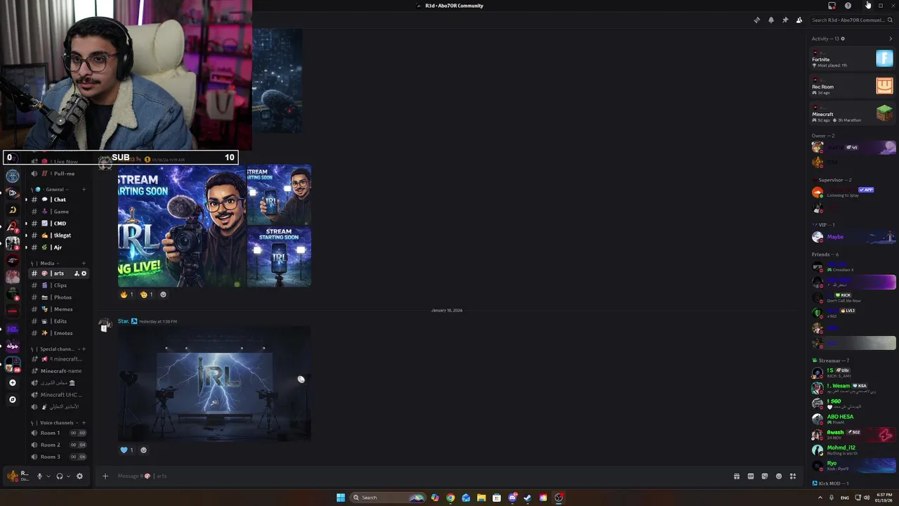This screenshot has height=506, width=899.
Task: Open microphone input options dropdown arrow
Action: [x=48, y=476]
